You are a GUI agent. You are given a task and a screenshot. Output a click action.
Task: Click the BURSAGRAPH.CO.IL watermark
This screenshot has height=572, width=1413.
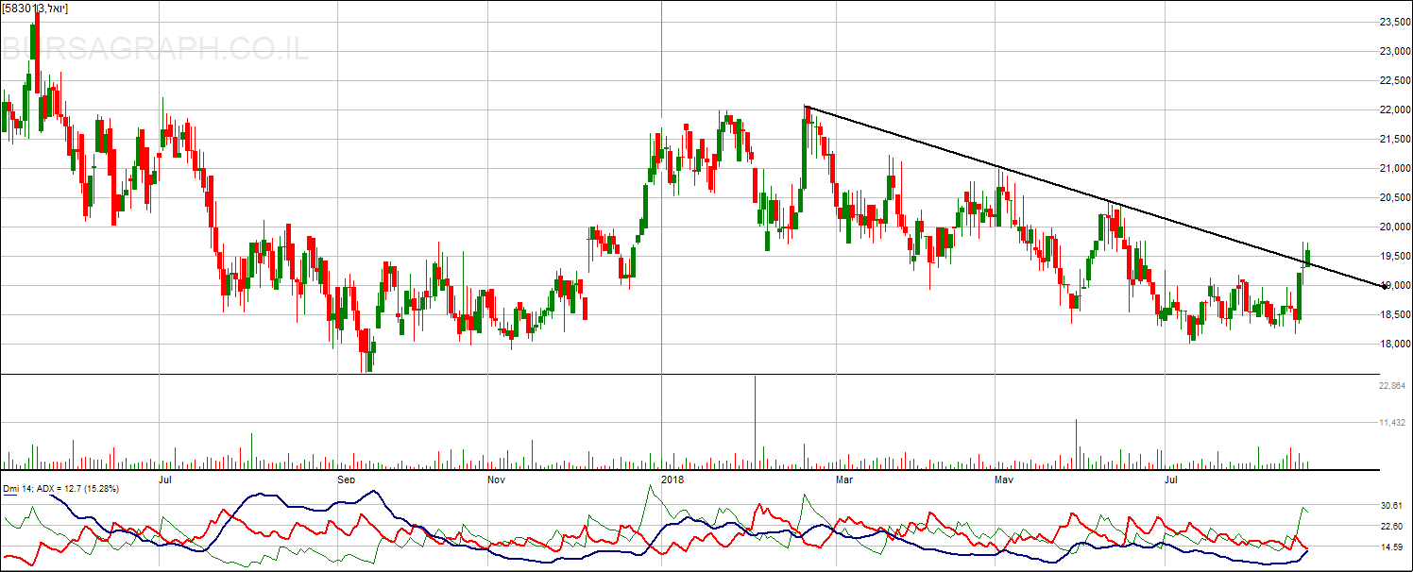click(x=155, y=48)
